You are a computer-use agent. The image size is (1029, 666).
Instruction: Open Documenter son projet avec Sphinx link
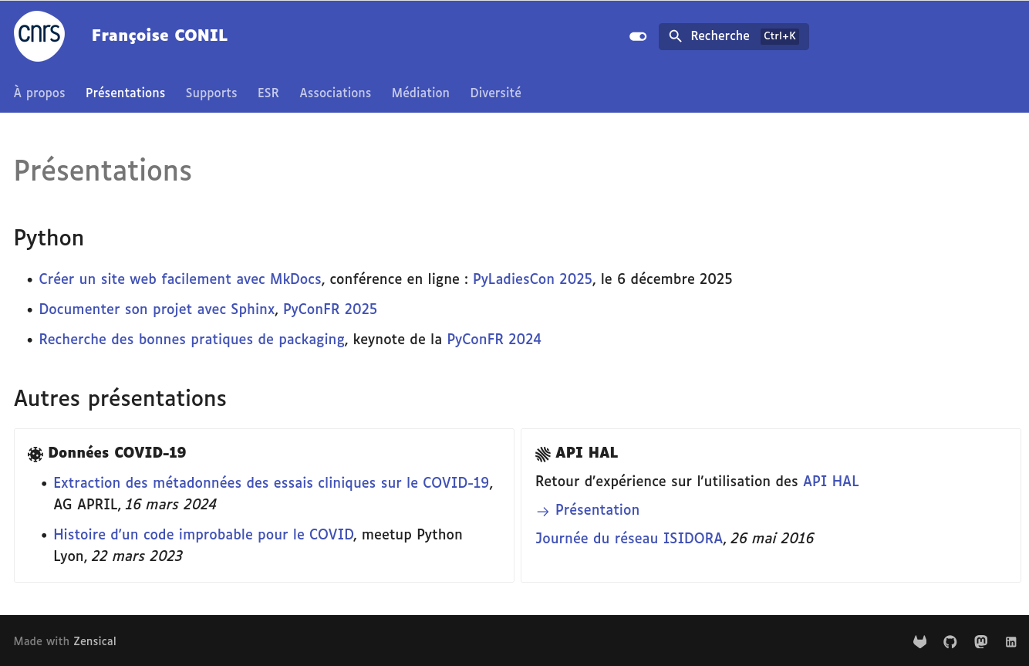(x=157, y=309)
